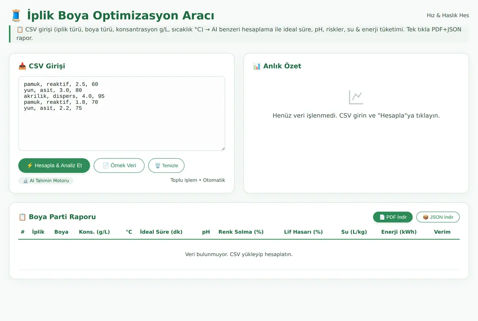
Task: Click inside the CSV Girişi textarea
Action: point(121,114)
